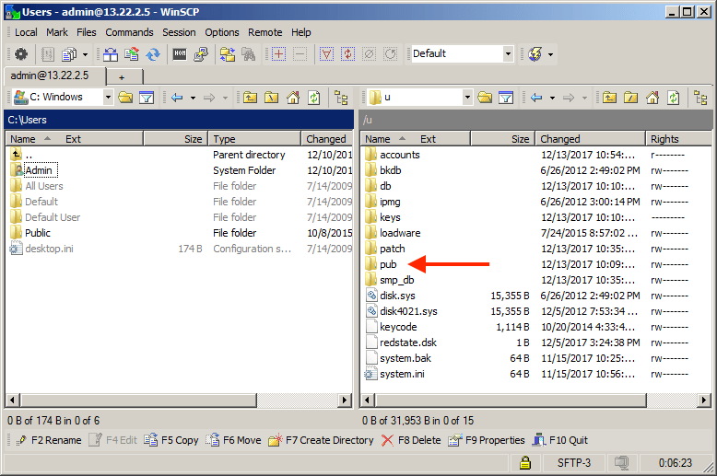Click the local panel filter icon
717x476 pixels.
click(146, 98)
